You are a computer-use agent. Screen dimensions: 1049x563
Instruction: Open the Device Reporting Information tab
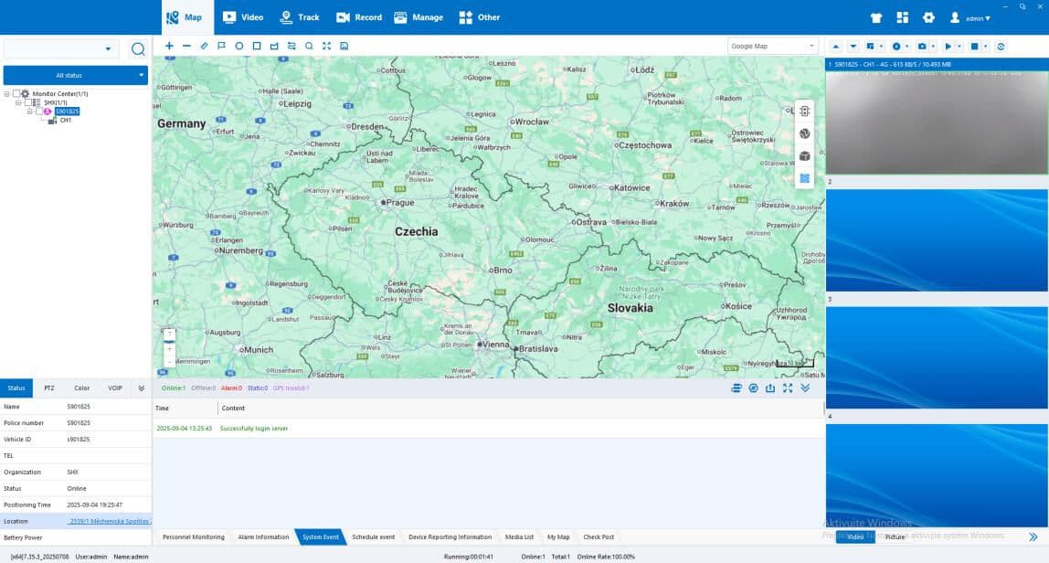450,536
